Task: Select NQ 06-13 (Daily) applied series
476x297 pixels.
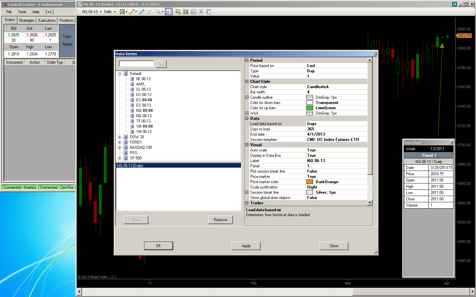Action: 178,166
